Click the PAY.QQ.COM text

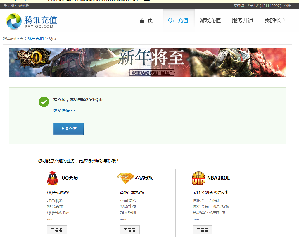(x=39, y=27)
